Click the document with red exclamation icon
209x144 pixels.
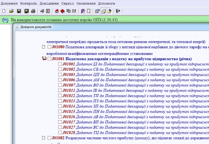[74, 11]
